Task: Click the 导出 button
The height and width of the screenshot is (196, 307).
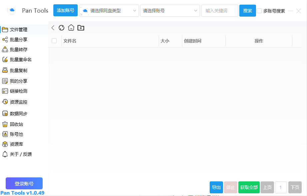Action: pyautogui.click(x=216, y=187)
